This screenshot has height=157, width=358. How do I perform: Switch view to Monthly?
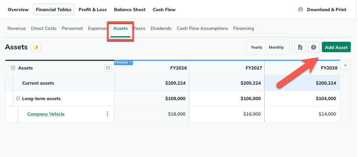(276, 47)
